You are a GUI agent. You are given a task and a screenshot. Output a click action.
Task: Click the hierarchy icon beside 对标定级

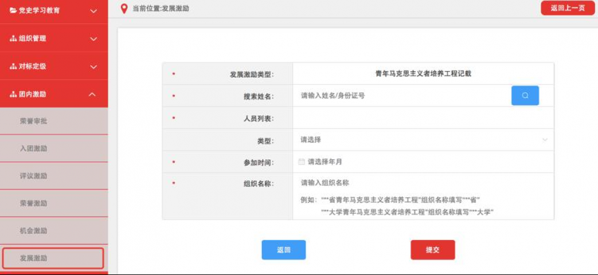pos(13,66)
